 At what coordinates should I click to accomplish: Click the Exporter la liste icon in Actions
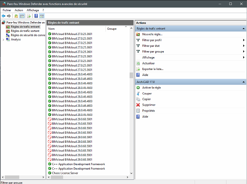tap(138, 69)
